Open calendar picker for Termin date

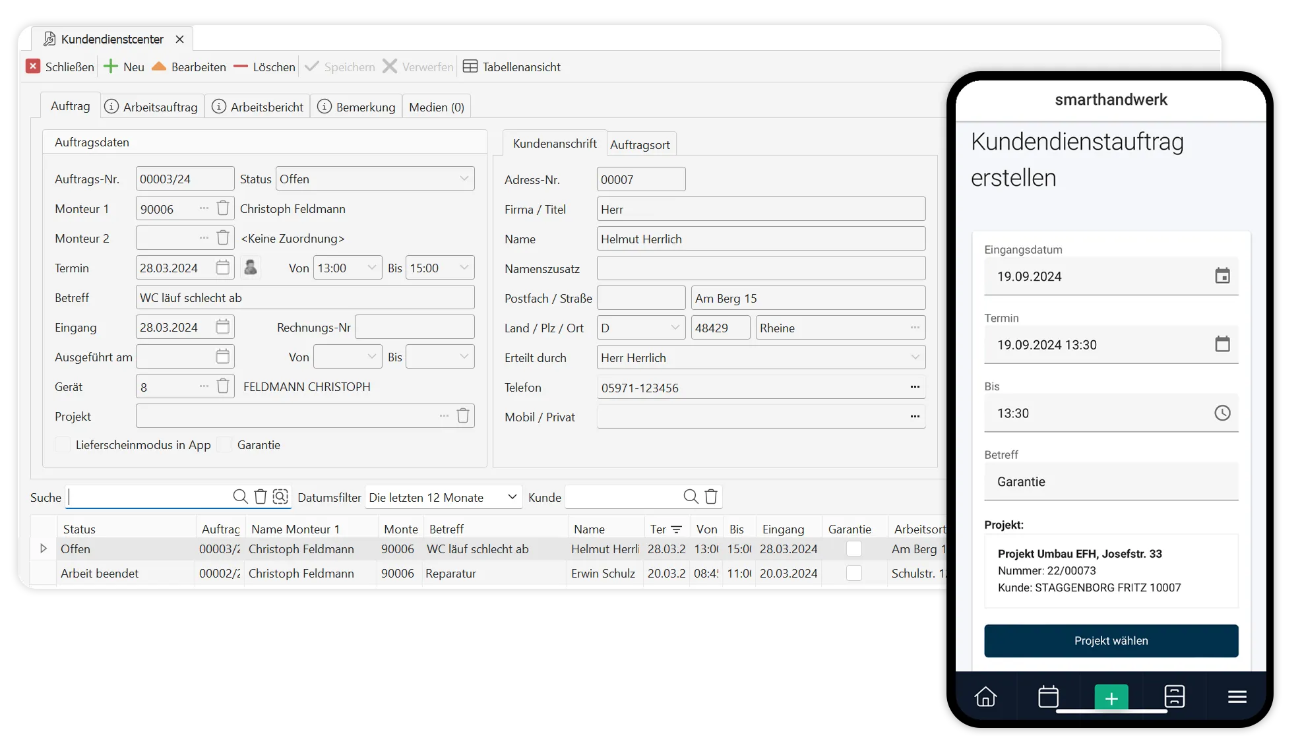point(222,268)
